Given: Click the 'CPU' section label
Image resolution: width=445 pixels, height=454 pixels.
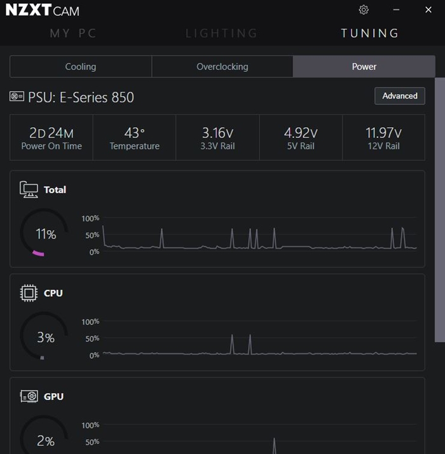Looking at the screenshot, I should (53, 293).
